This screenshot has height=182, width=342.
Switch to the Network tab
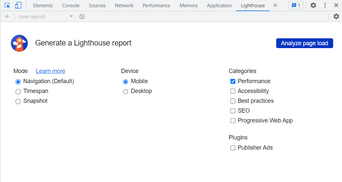(x=124, y=6)
